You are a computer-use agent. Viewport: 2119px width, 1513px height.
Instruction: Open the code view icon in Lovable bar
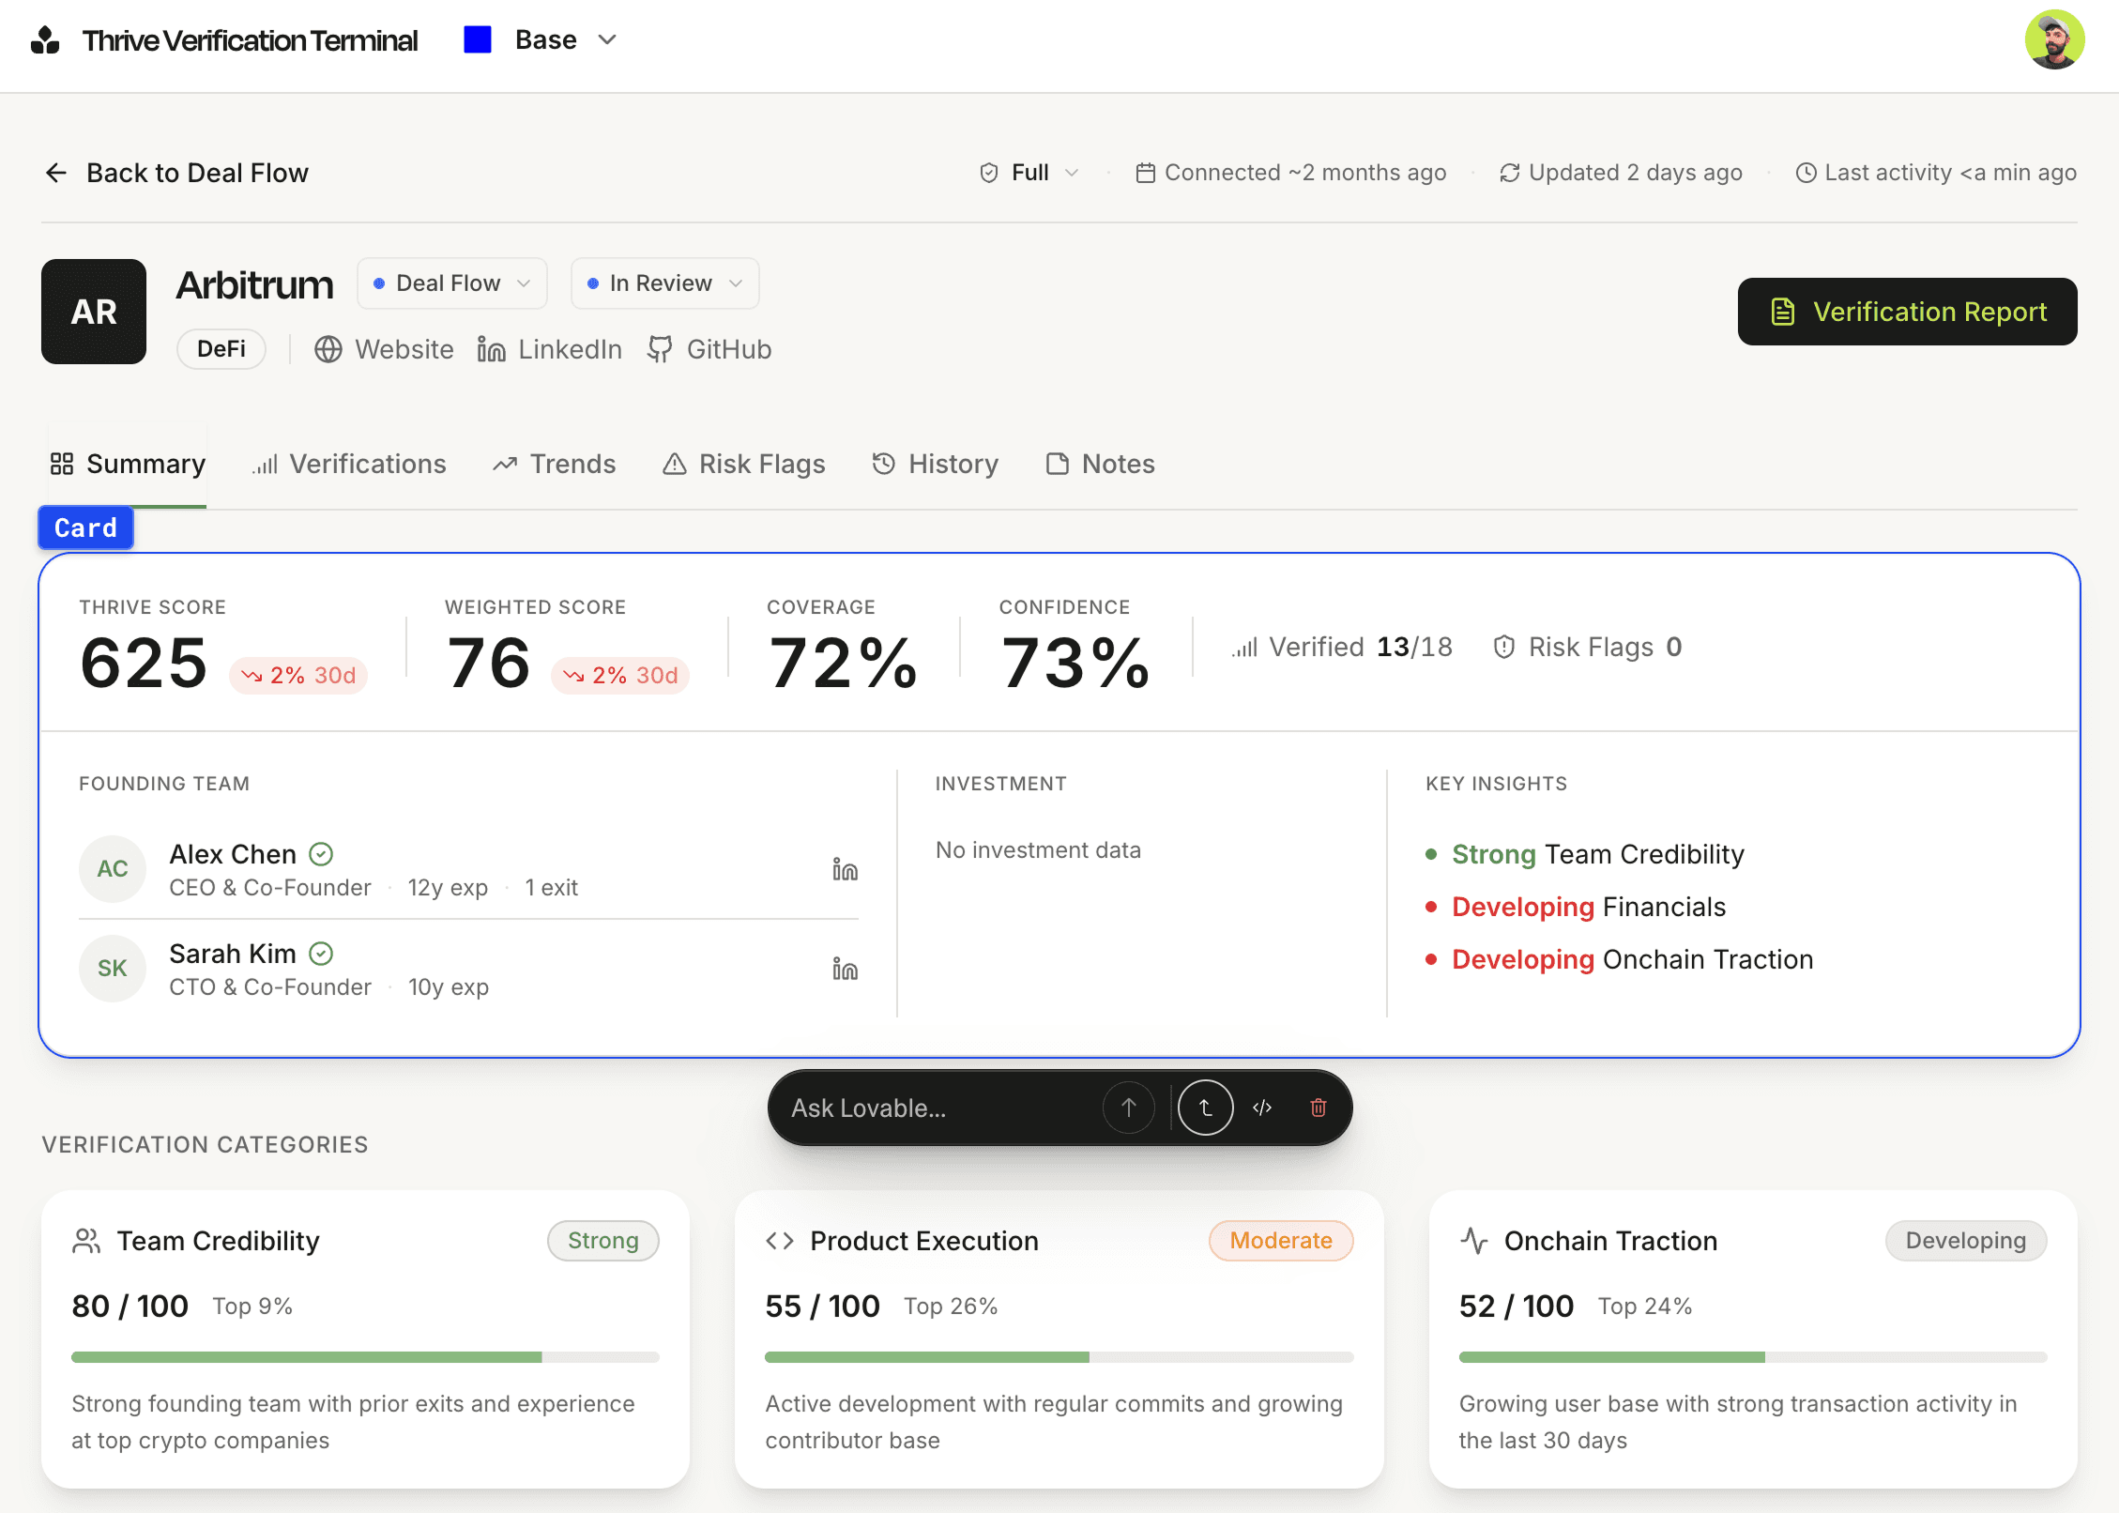coord(1262,1108)
